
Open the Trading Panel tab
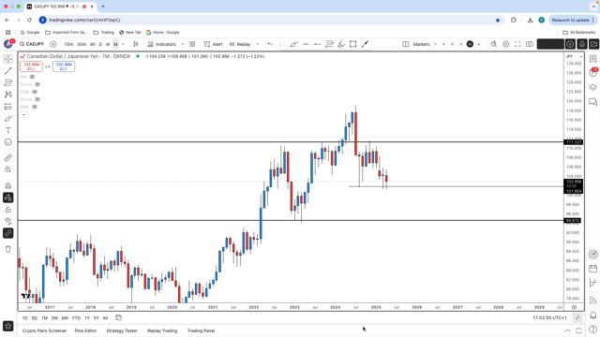point(201,330)
